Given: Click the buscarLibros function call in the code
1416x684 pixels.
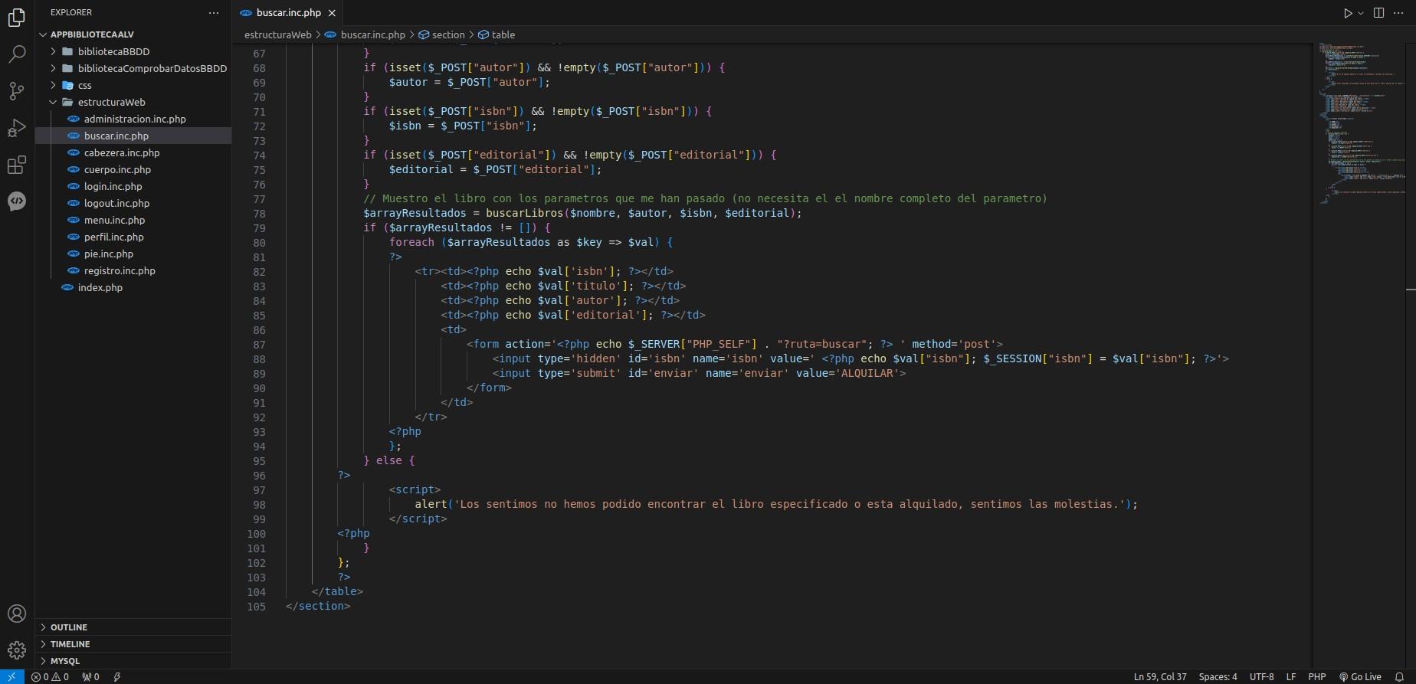Looking at the screenshot, I should pos(524,213).
